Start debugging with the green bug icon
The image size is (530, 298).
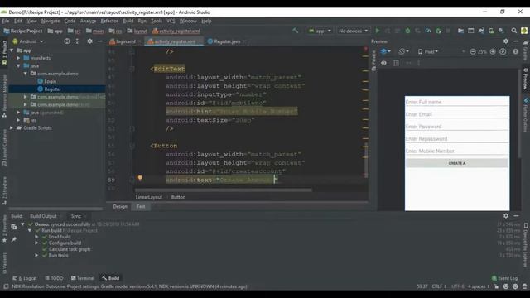tap(407, 31)
